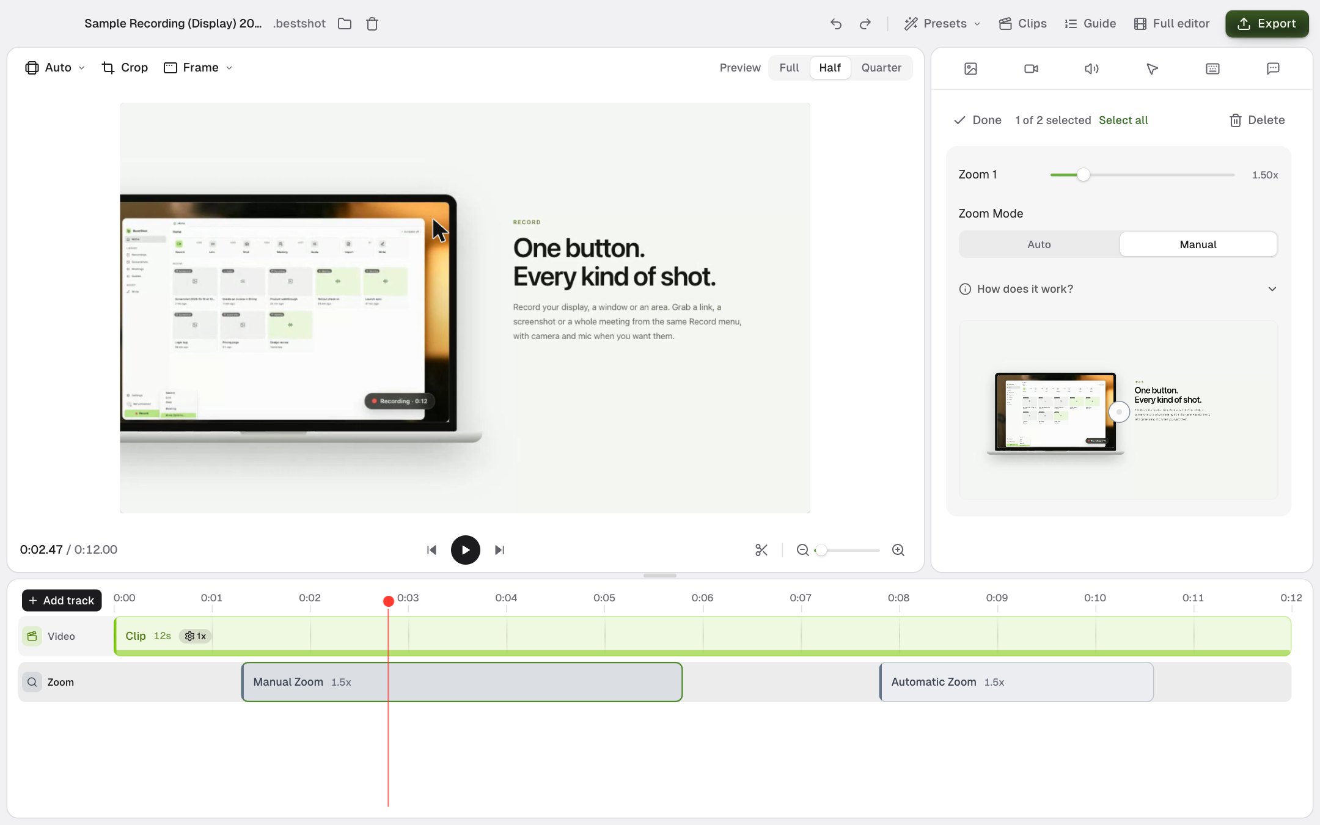Open the project folder icon
The width and height of the screenshot is (1320, 825).
[345, 24]
